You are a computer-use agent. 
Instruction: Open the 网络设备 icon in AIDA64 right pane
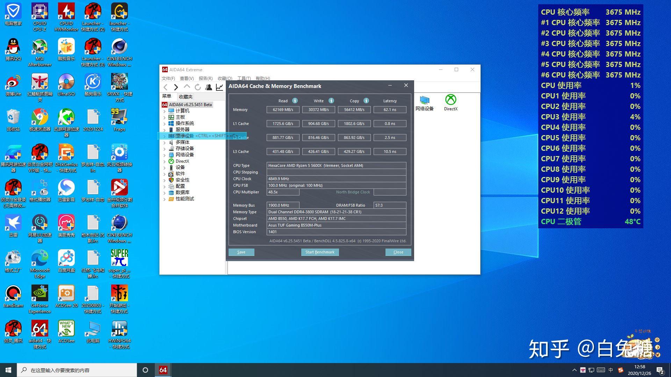click(424, 103)
